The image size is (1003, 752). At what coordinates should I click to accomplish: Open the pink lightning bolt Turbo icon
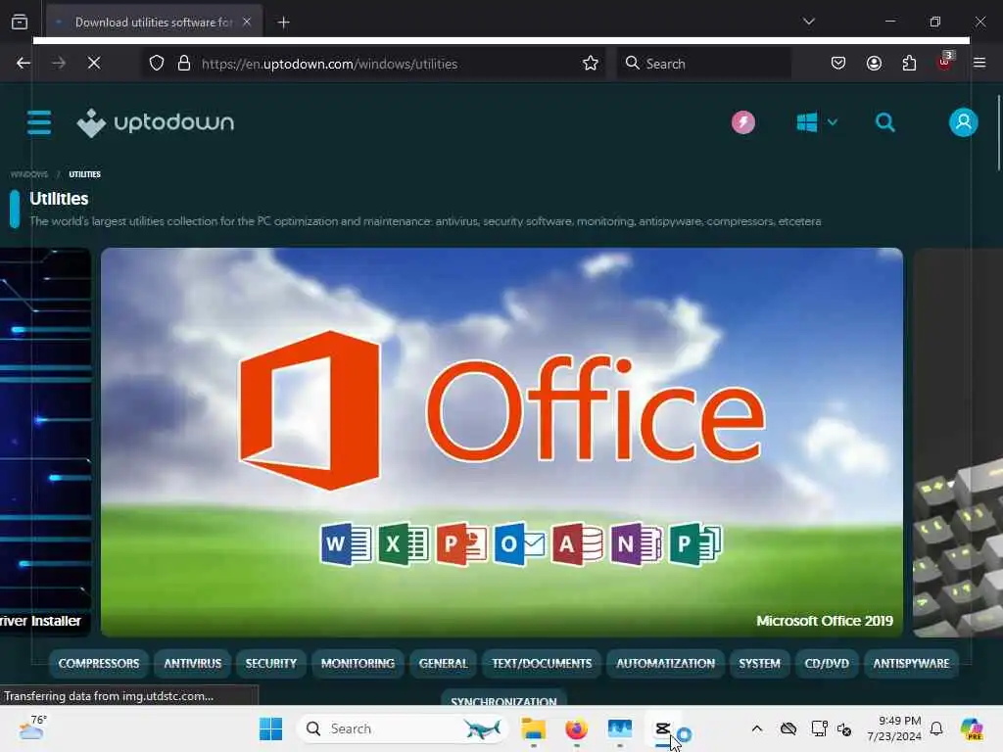click(742, 122)
